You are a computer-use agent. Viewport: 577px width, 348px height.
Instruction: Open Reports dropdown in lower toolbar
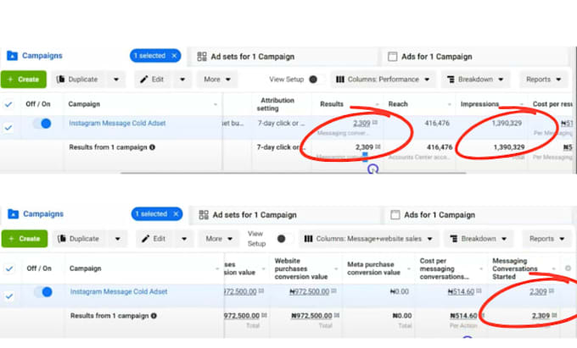coord(546,239)
